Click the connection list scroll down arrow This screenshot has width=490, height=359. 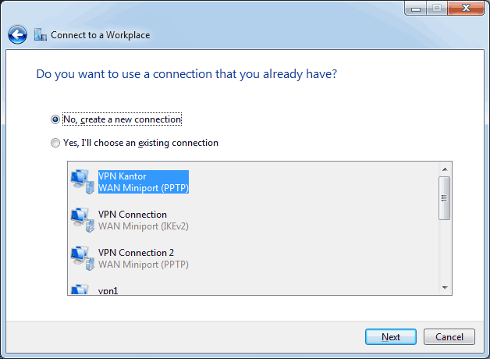tap(445, 288)
